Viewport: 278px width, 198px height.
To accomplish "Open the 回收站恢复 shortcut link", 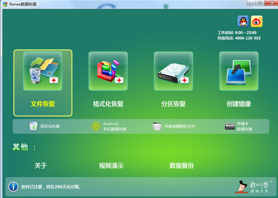I will pos(50,126).
